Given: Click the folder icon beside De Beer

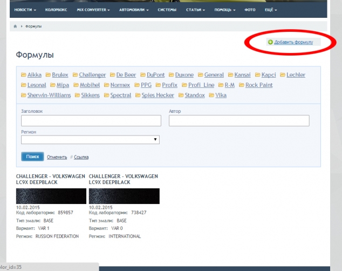Looking at the screenshot, I should [x=112, y=75].
